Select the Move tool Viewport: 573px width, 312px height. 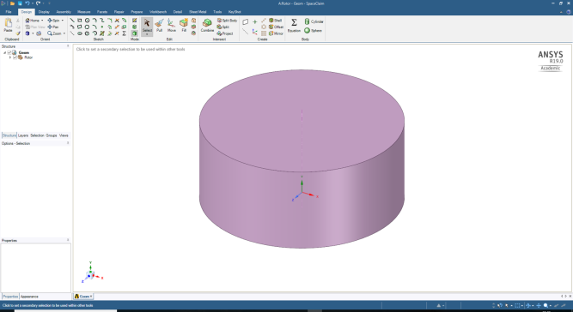172,26
